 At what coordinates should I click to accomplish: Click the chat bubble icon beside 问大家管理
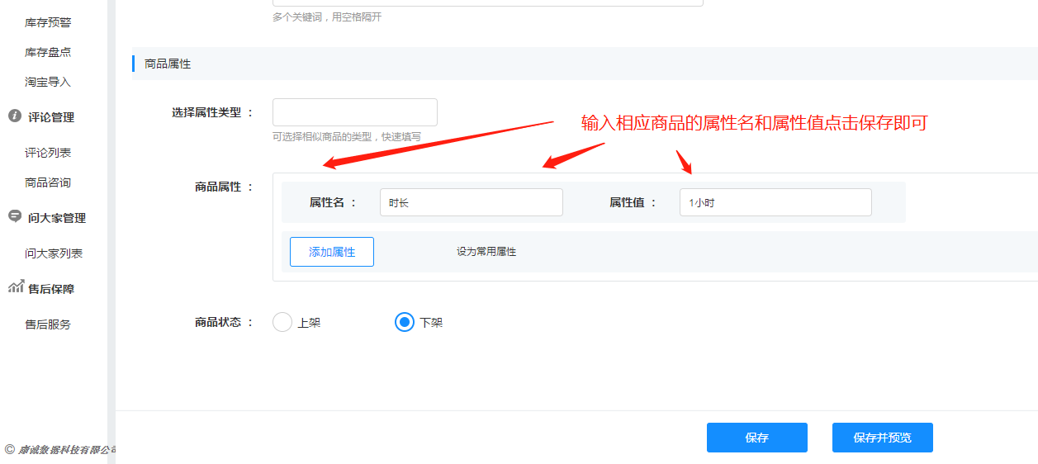(15, 216)
